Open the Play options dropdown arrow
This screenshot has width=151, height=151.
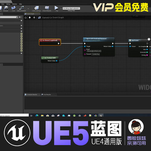point(61,9)
